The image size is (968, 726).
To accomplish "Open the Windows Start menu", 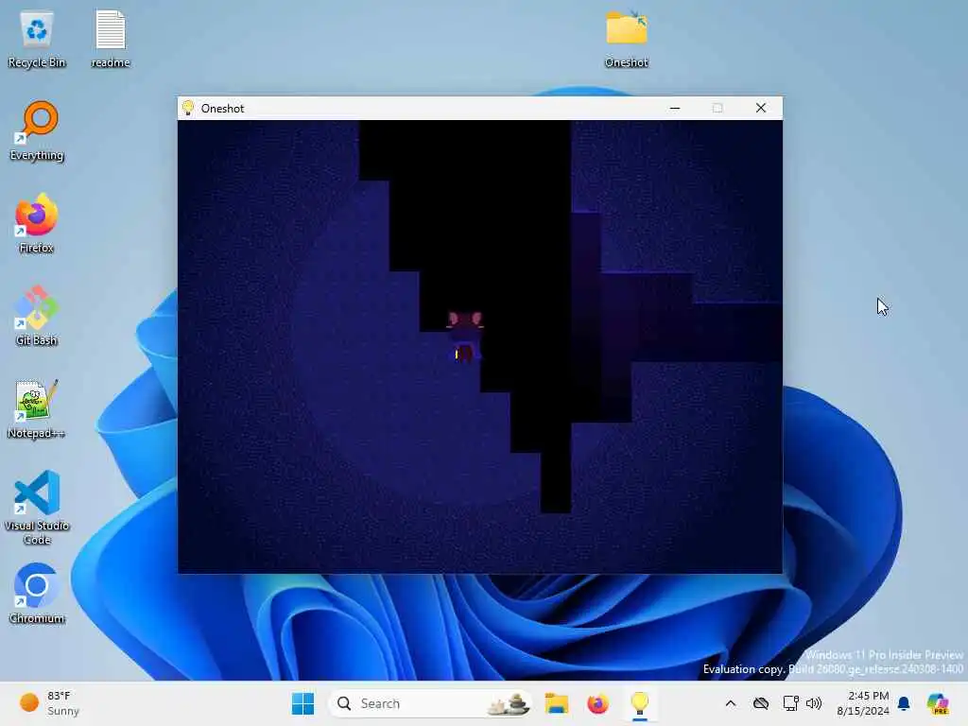I will pos(302,703).
